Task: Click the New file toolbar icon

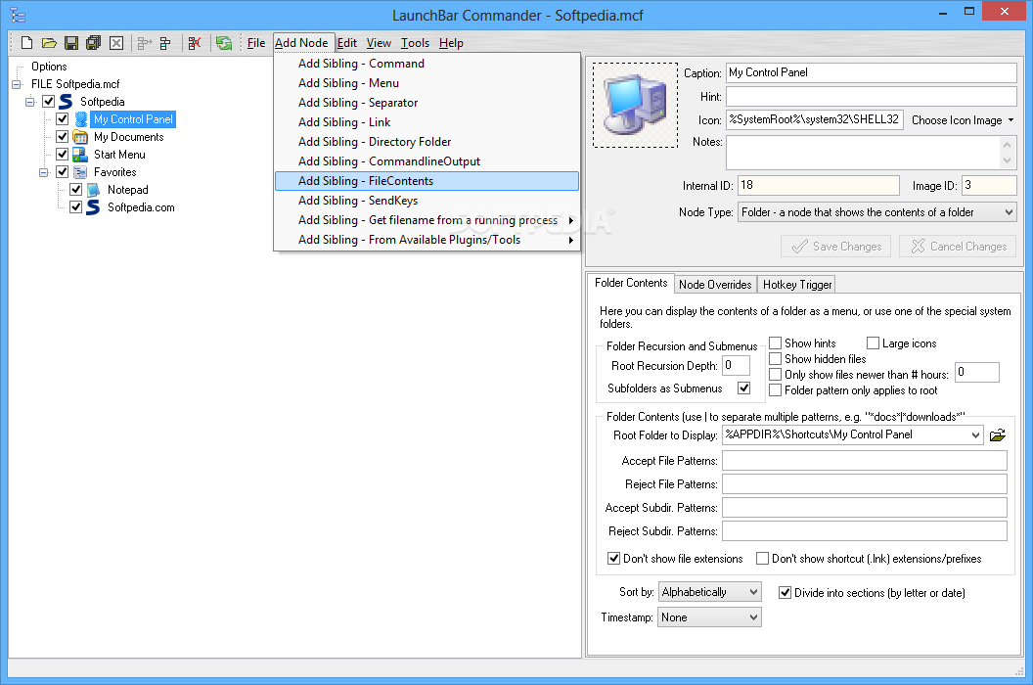Action: coord(27,43)
